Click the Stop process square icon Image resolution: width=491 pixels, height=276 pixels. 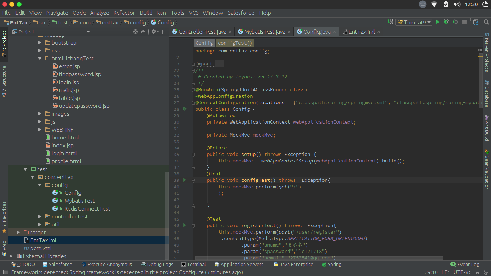click(x=464, y=22)
